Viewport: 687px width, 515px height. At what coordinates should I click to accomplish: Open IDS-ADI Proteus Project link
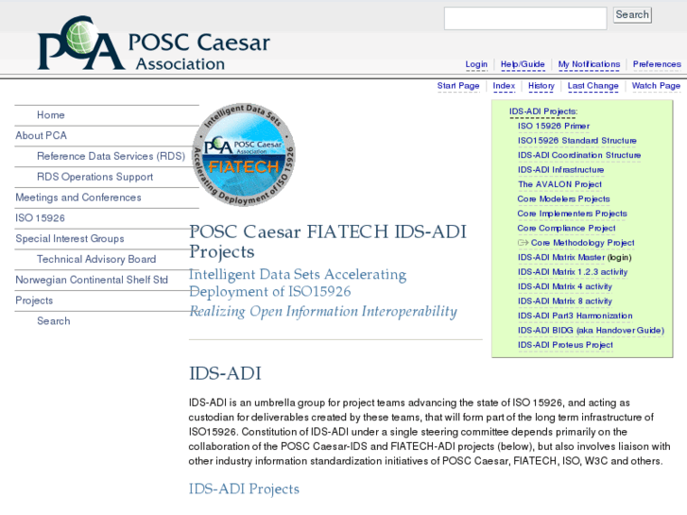click(x=565, y=345)
